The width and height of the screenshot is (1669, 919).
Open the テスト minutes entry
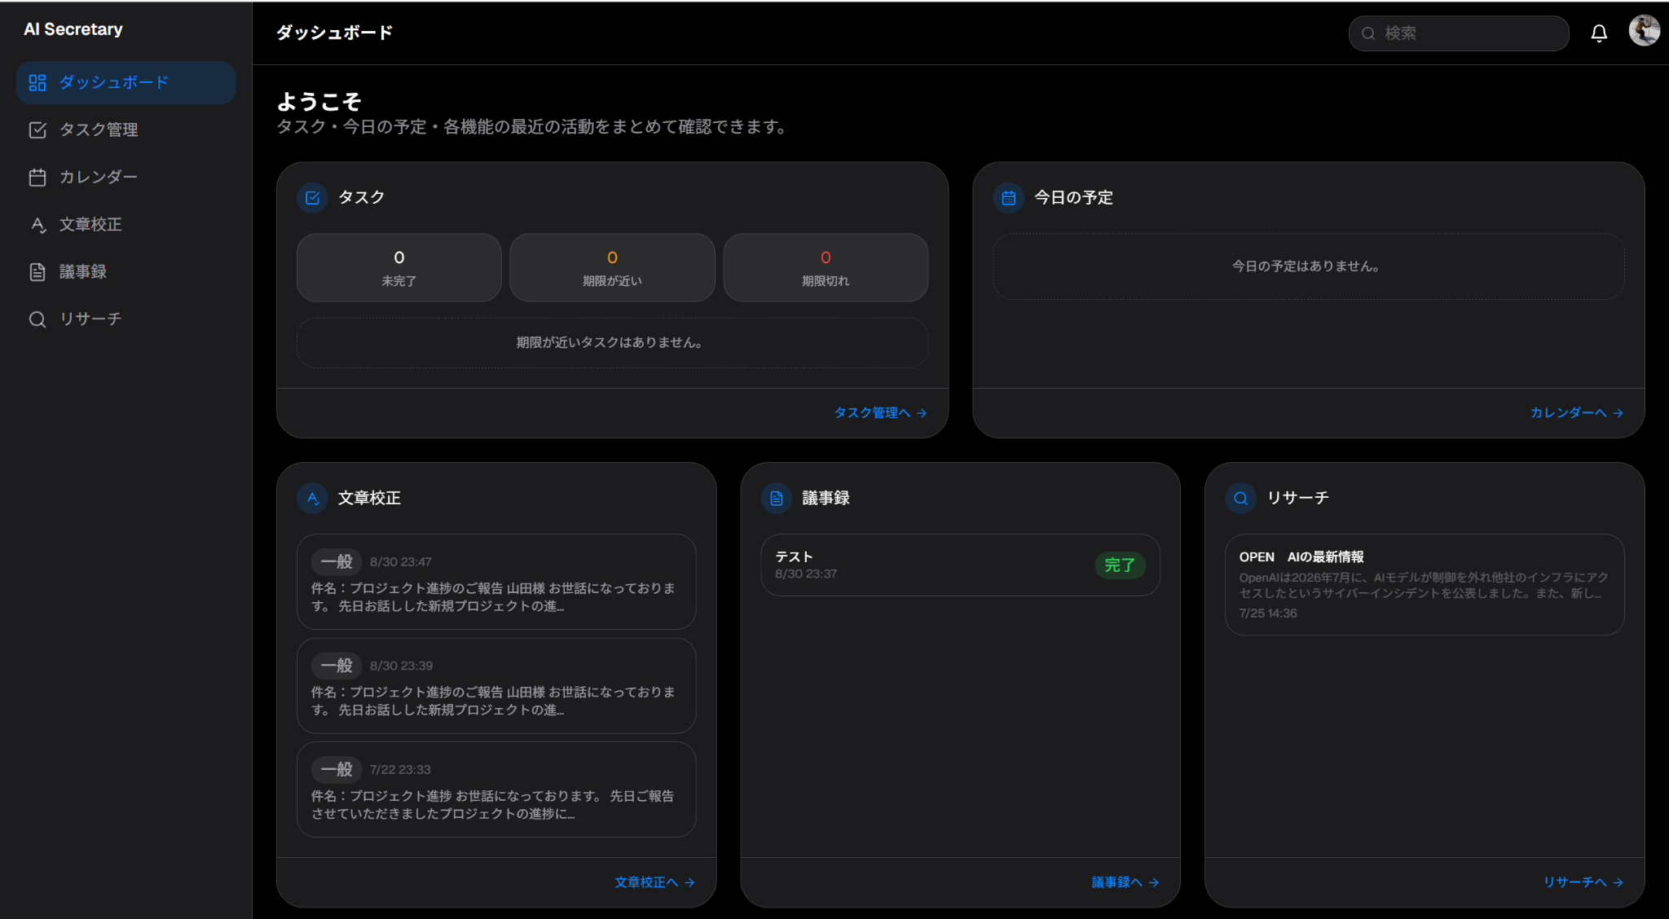[x=960, y=565]
